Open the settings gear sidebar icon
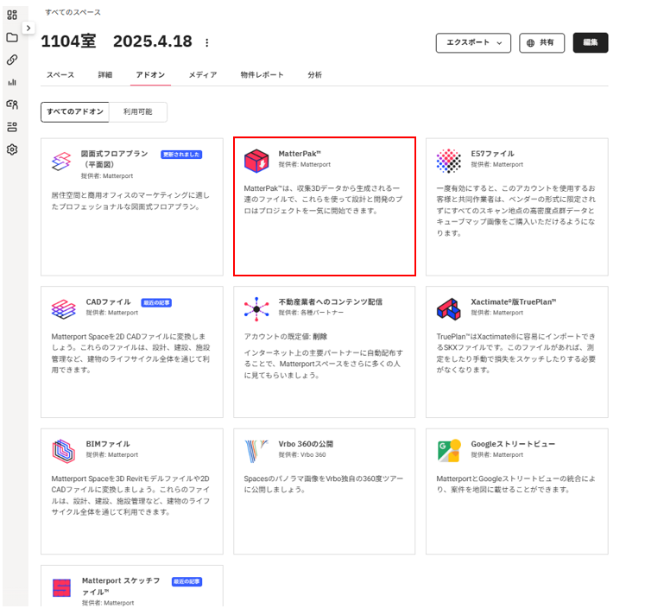 12,149
